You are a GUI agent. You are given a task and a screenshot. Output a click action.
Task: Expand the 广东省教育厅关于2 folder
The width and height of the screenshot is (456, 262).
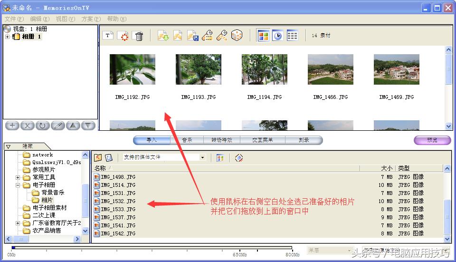[x=18, y=223]
